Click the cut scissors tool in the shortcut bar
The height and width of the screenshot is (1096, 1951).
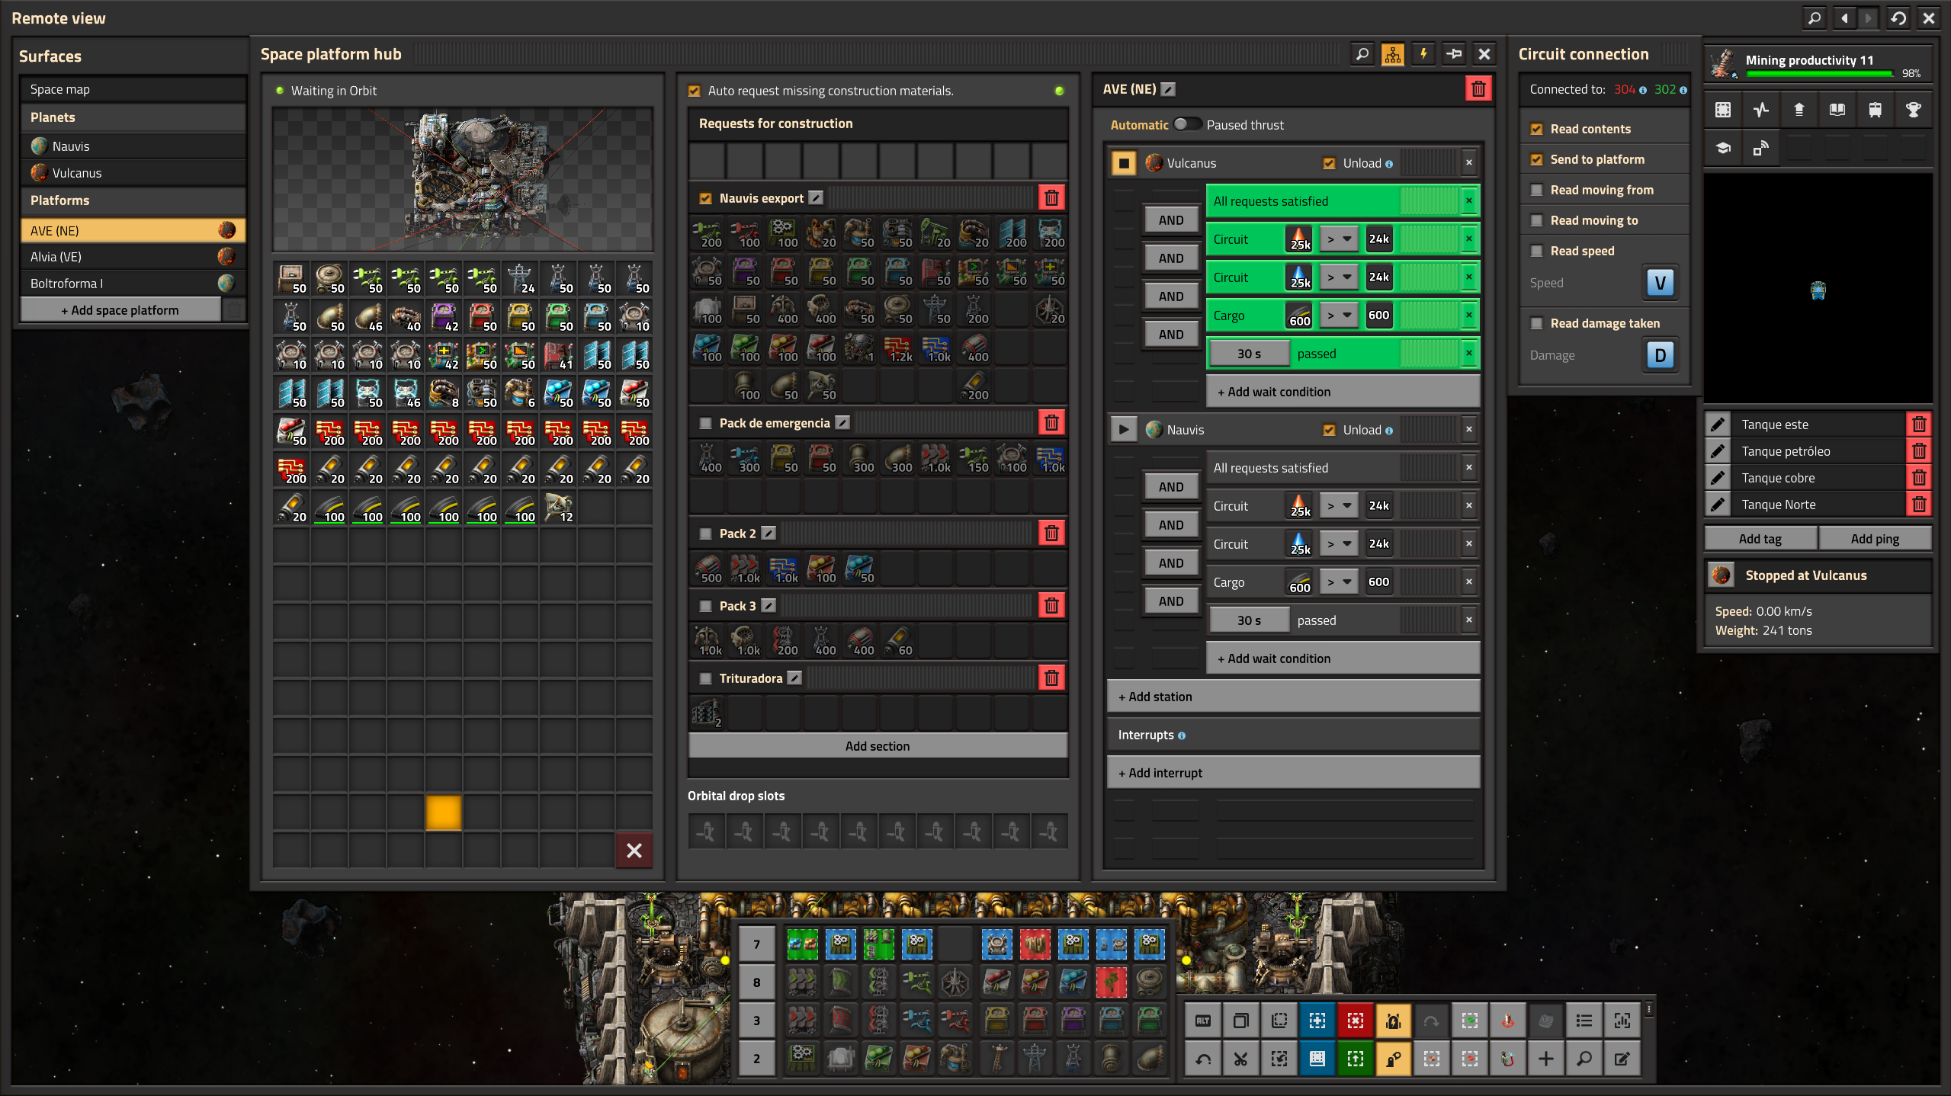(x=1240, y=1059)
